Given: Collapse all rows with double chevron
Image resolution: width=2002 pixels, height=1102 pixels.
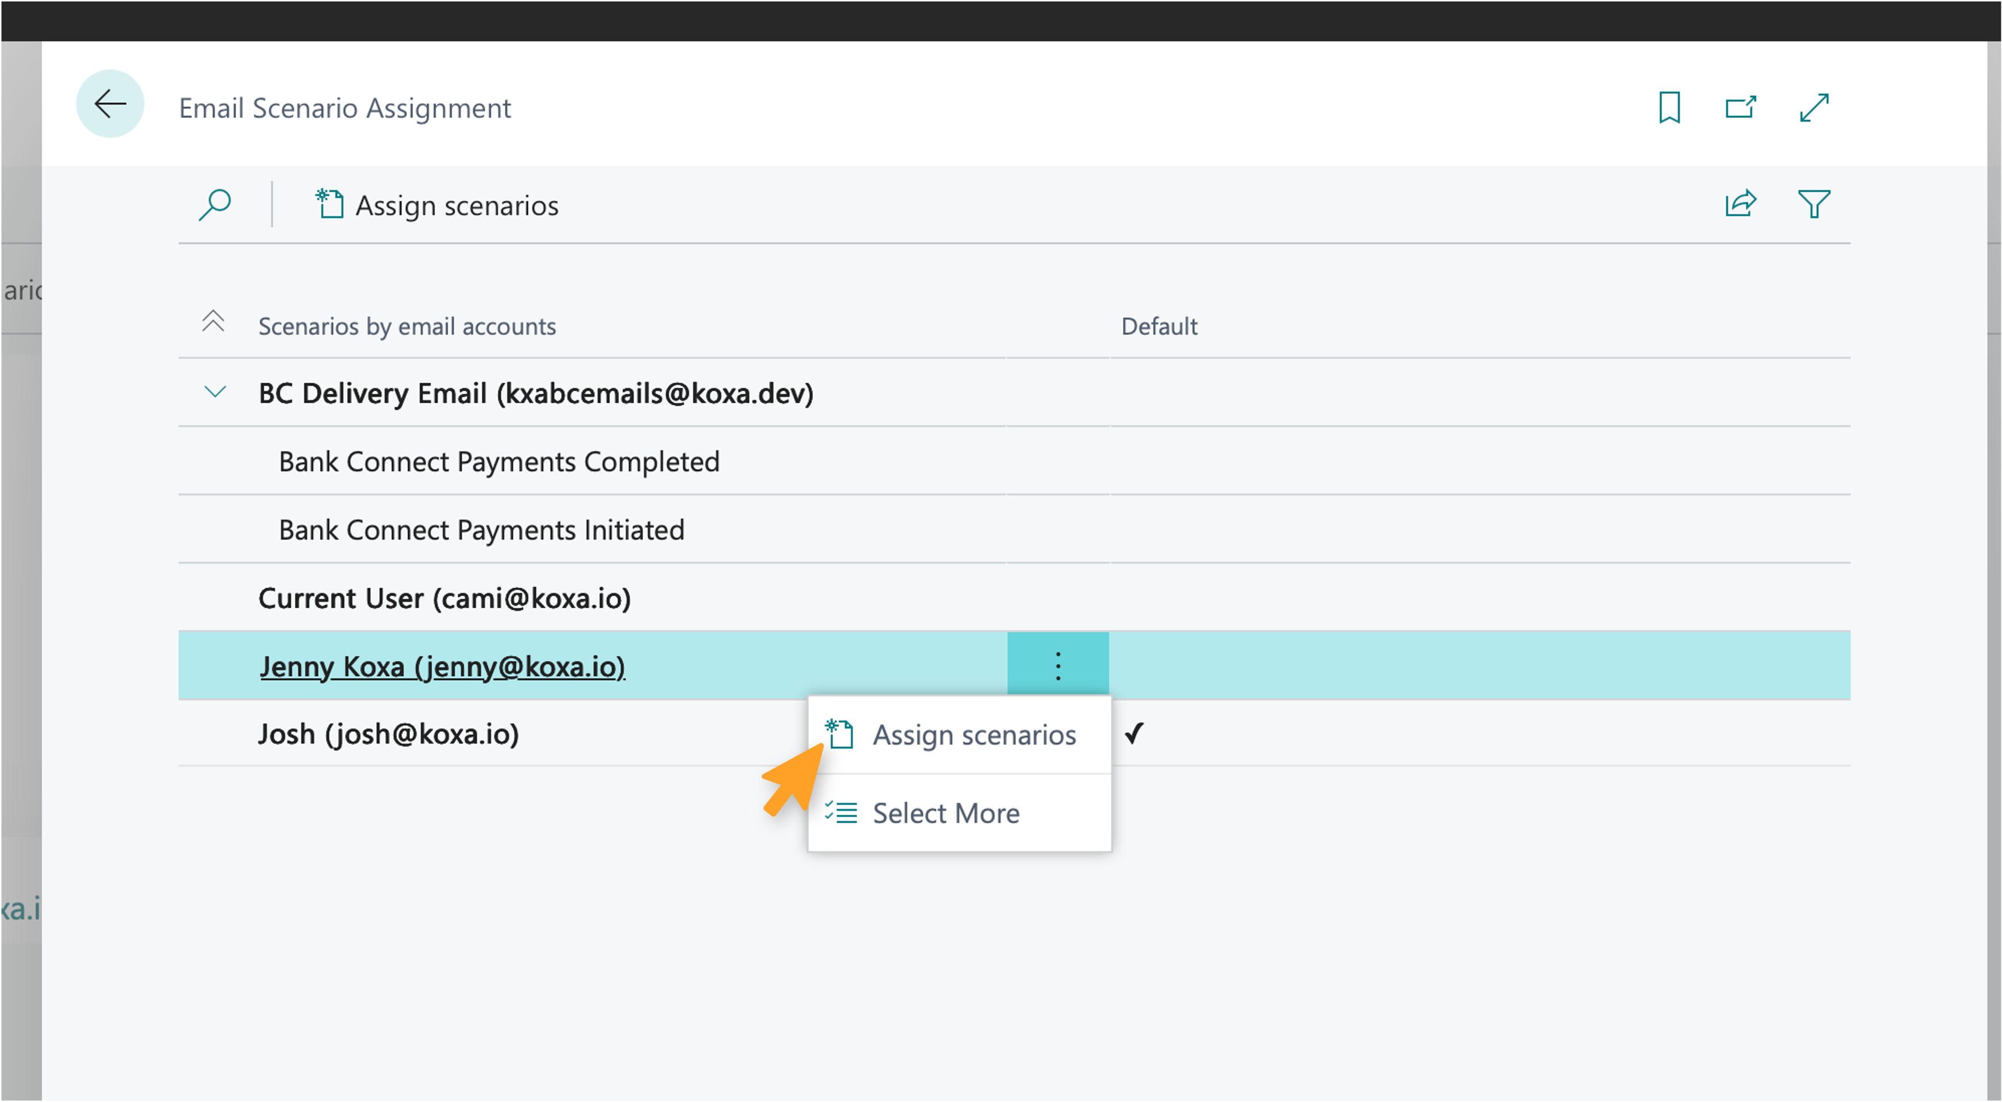Looking at the screenshot, I should 213,321.
